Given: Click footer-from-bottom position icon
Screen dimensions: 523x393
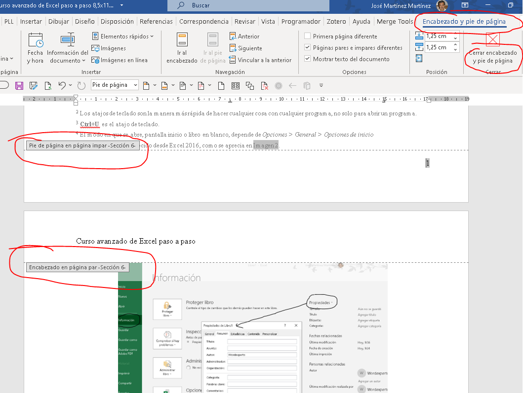Looking at the screenshot, I should (x=419, y=47).
